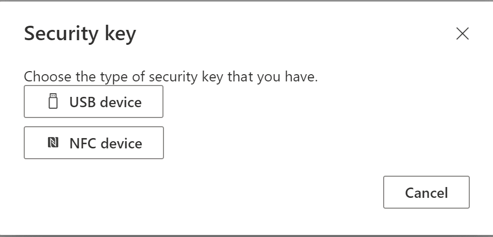493x237 pixels.
Task: Click the word "Cancel" in the bottom button
Action: [426, 193]
